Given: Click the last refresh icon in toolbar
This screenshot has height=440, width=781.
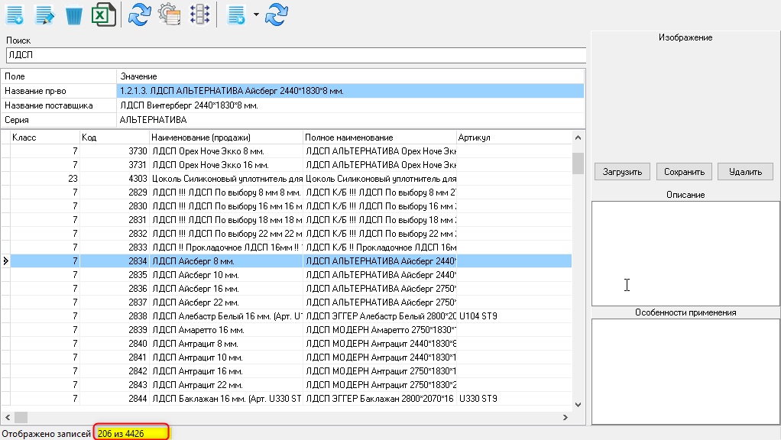Looking at the screenshot, I should pos(277,15).
